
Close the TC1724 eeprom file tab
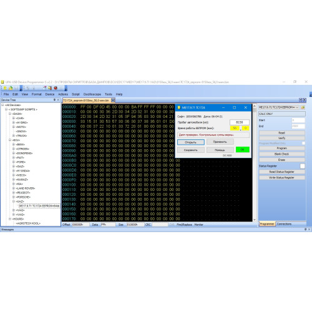pos(113,100)
